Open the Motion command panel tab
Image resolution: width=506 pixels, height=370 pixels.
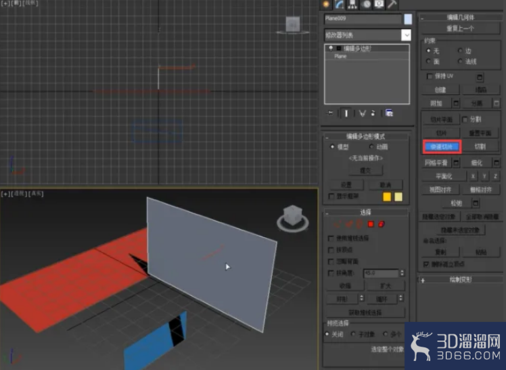[365, 4]
